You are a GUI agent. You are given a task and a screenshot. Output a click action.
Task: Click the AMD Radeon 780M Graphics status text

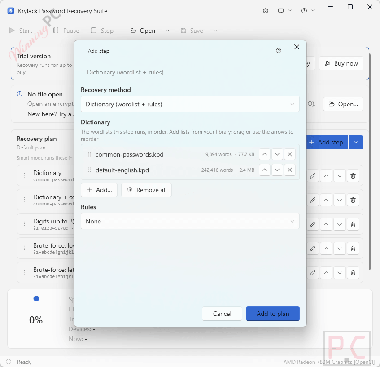click(329, 362)
